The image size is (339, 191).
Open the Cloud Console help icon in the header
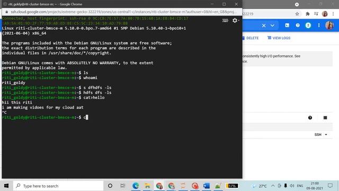pos(298,25)
